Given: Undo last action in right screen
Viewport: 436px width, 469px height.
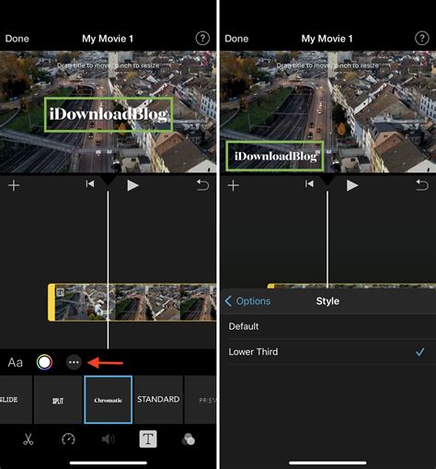Looking at the screenshot, I should click(422, 185).
